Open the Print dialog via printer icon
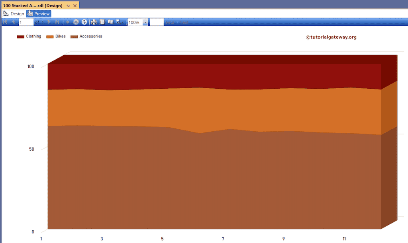 [x=93, y=22]
